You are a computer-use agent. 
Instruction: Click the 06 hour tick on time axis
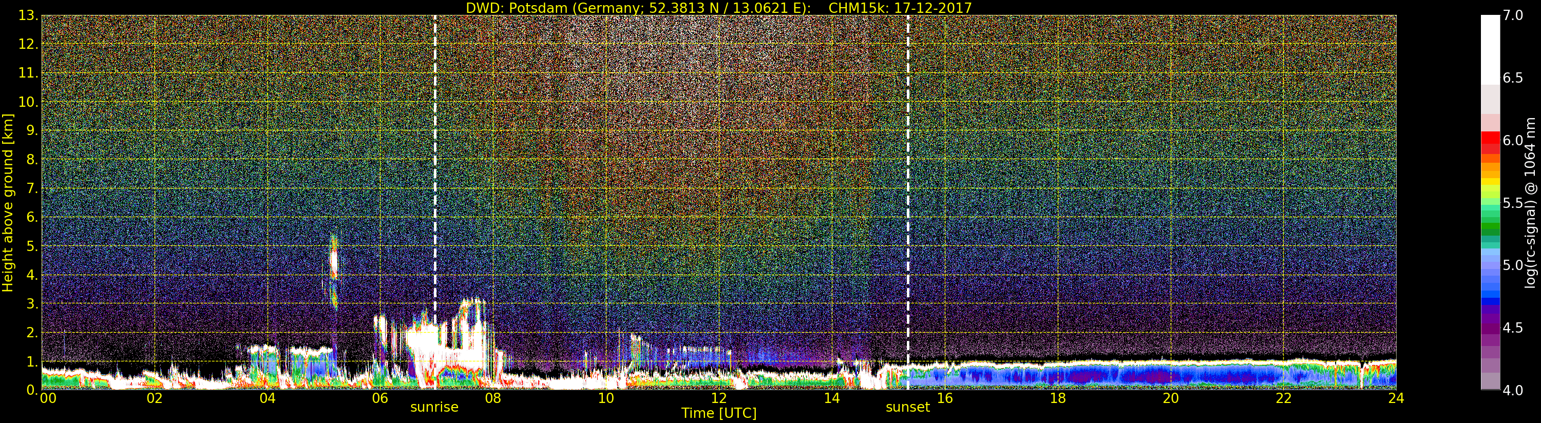(x=380, y=398)
